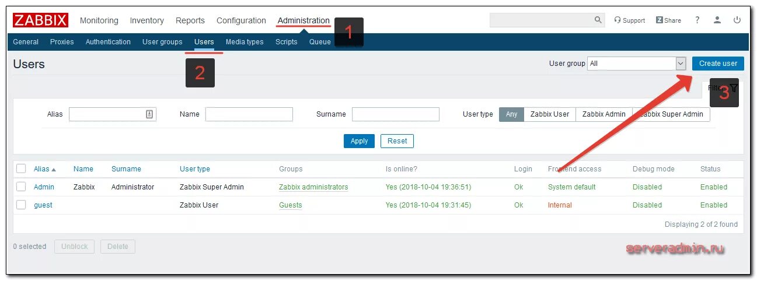
Task: Go to Proxies submenu
Action: click(x=62, y=42)
